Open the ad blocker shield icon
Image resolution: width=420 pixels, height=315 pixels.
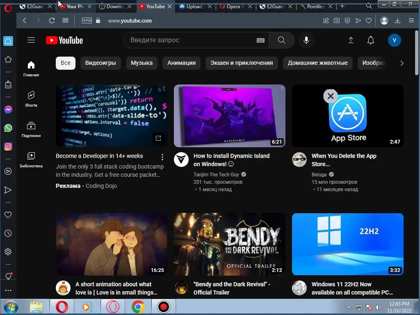coord(347,21)
